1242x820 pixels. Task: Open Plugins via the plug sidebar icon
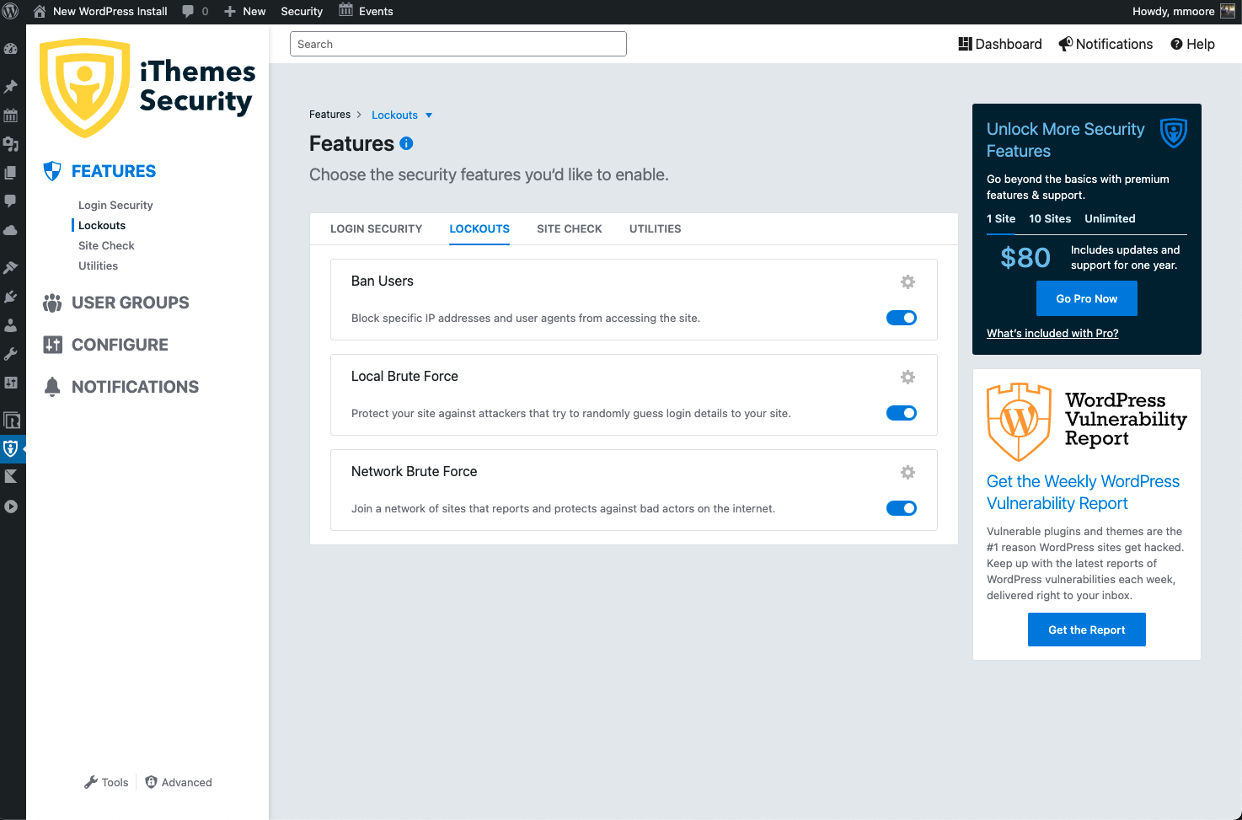click(11, 296)
